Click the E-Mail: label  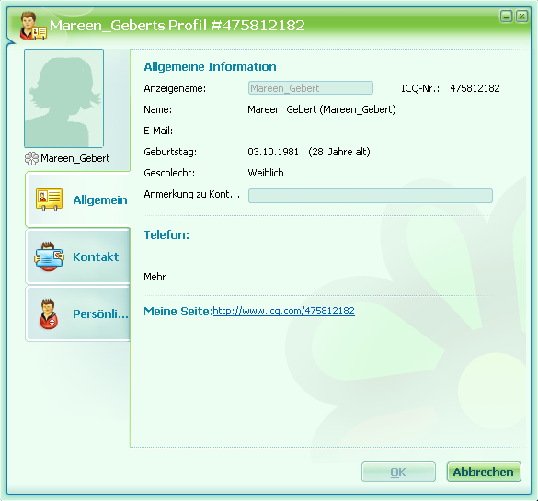click(158, 131)
